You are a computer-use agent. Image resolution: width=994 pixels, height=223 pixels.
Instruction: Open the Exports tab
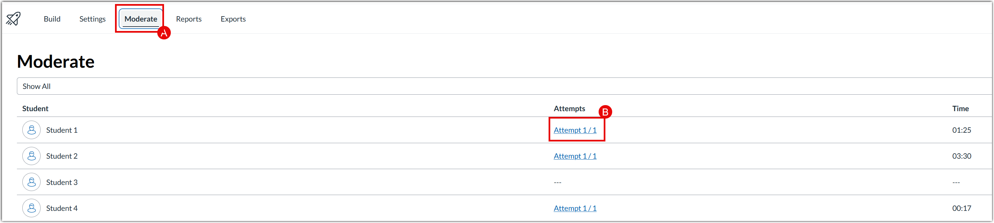(x=233, y=19)
